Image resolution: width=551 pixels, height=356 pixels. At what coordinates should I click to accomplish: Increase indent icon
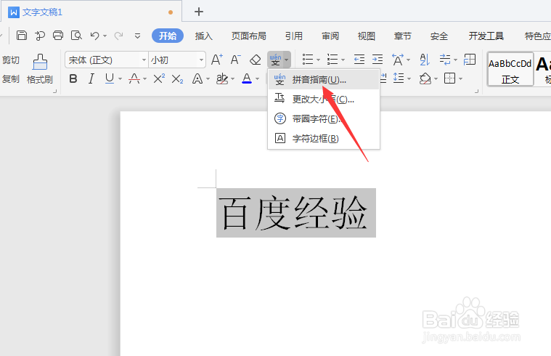coord(377,60)
